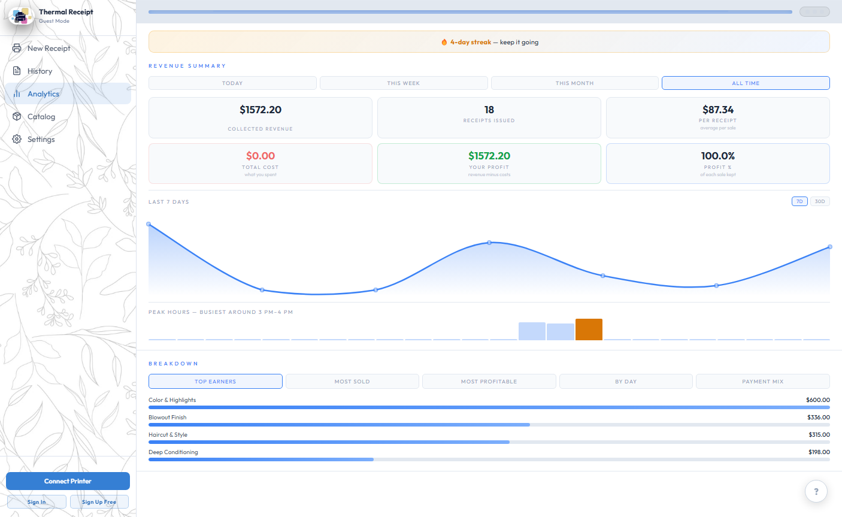
Task: Click the top page progress bar
Action: tap(470, 12)
